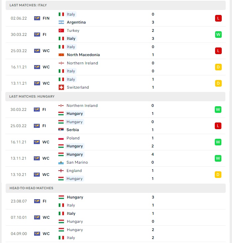The height and width of the screenshot is (243, 232).
Task: Click the Serbia flag icon
Action: (61, 130)
